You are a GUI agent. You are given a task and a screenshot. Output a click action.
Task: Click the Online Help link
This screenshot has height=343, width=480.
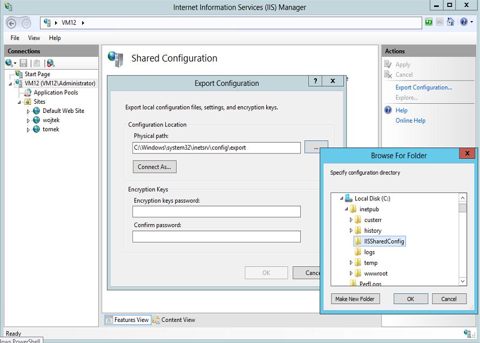tap(410, 120)
